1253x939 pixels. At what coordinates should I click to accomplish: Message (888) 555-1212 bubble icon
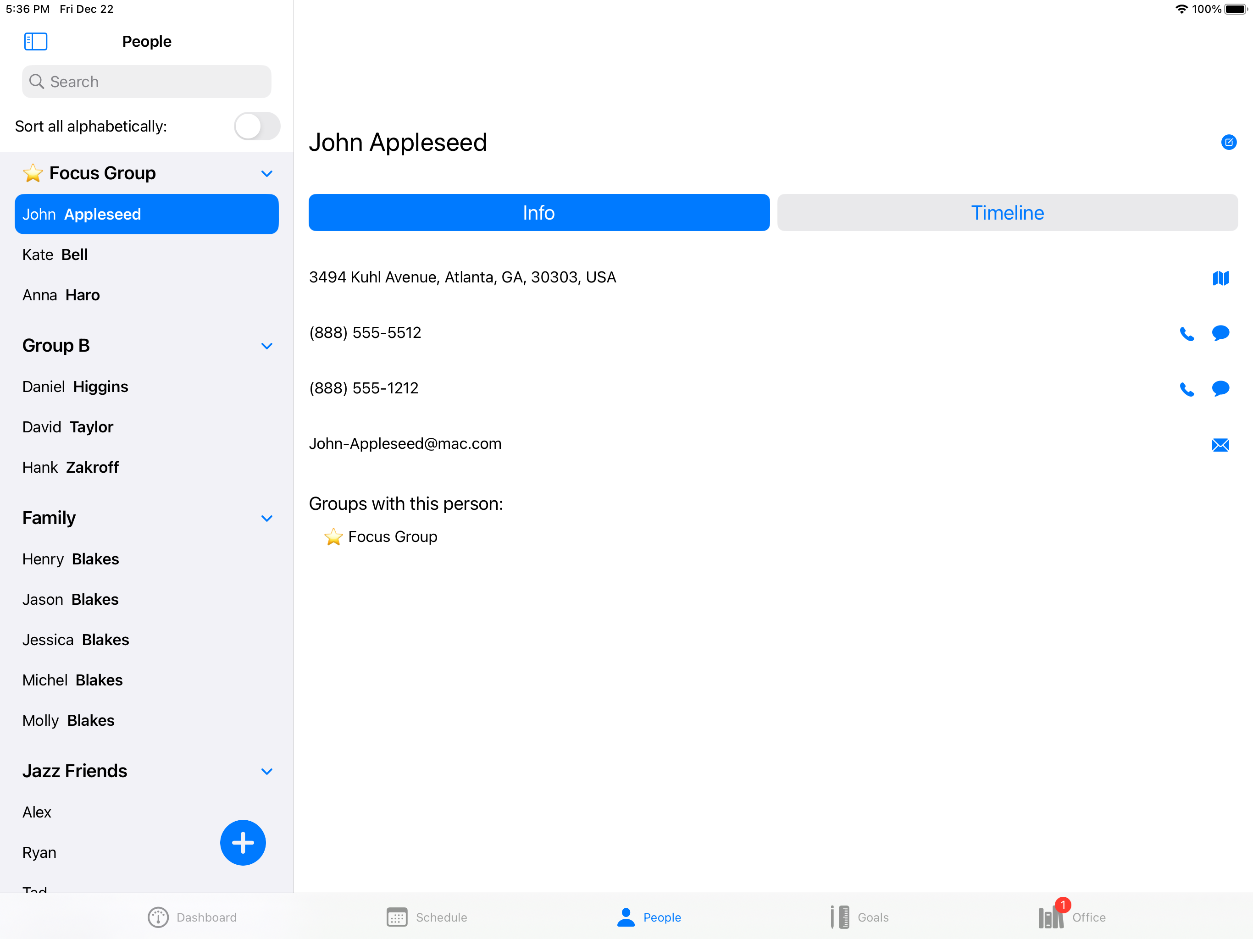point(1220,388)
